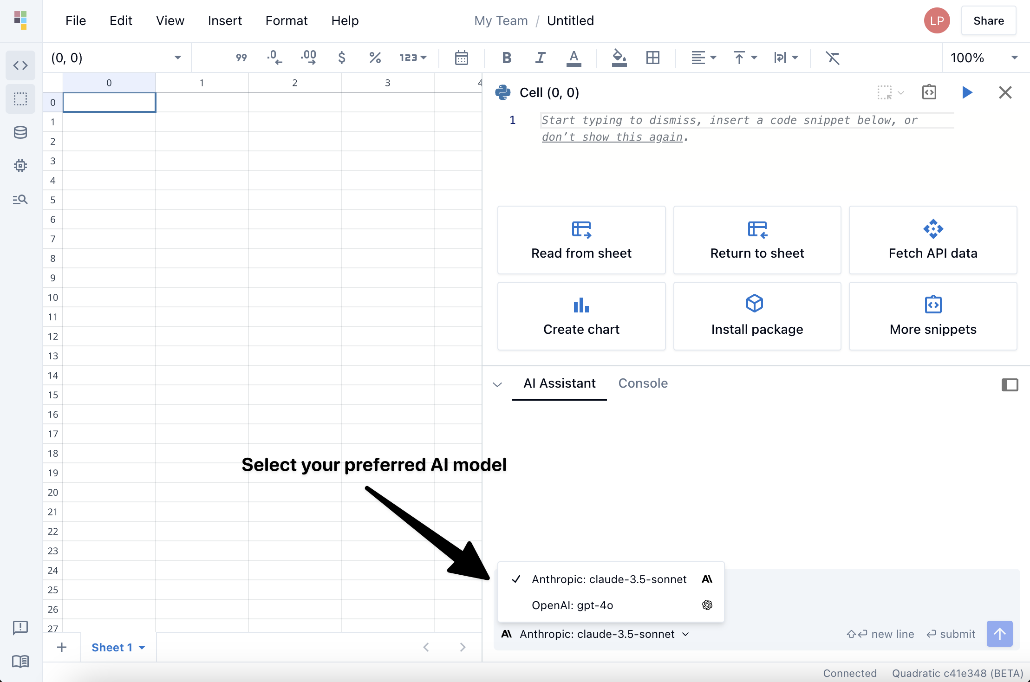Click the LP user avatar
Viewport: 1030px width, 682px height.
click(x=937, y=21)
